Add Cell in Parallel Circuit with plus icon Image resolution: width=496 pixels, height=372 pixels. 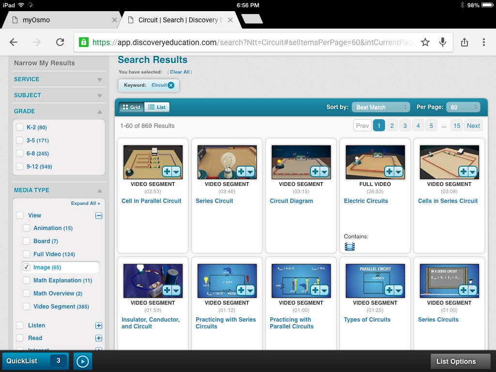click(x=167, y=172)
